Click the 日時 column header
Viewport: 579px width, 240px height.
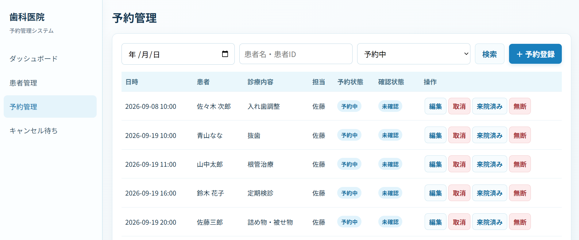(x=132, y=82)
